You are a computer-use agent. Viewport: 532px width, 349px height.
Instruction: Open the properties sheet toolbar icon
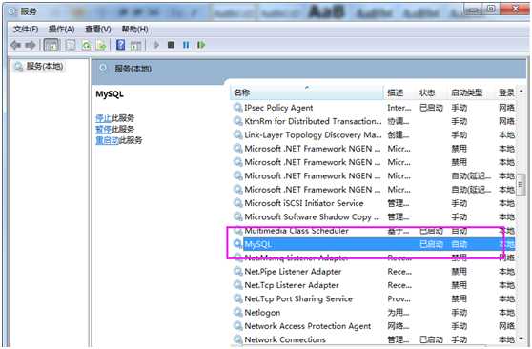coord(71,45)
